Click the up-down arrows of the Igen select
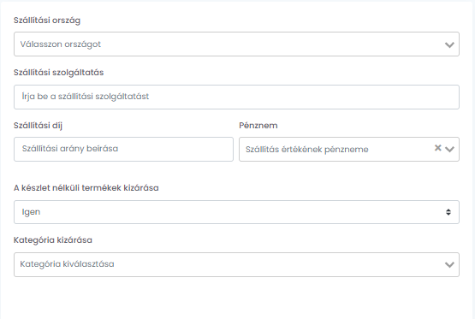Image resolution: width=475 pixels, height=319 pixels. (448, 212)
